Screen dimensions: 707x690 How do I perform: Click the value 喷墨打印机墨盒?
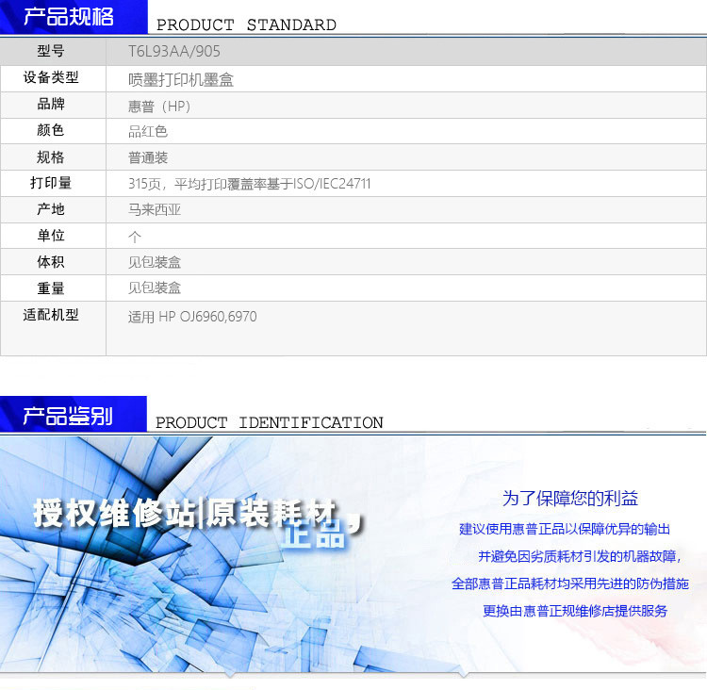coord(181,80)
